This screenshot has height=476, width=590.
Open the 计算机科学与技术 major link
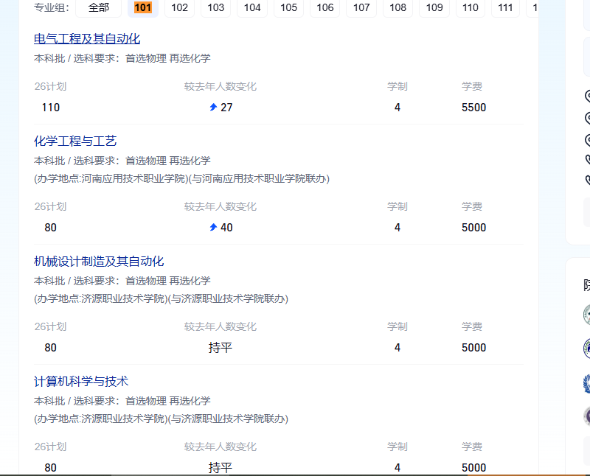tap(81, 381)
